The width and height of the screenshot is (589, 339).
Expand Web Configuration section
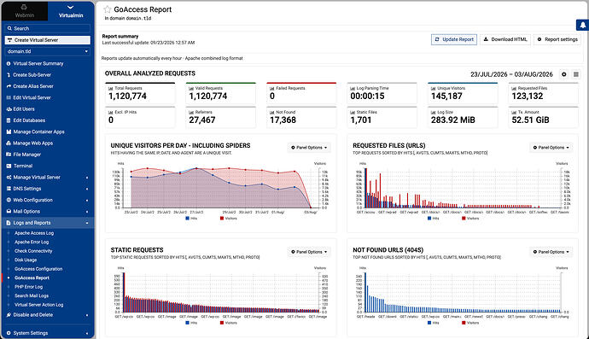coord(47,200)
